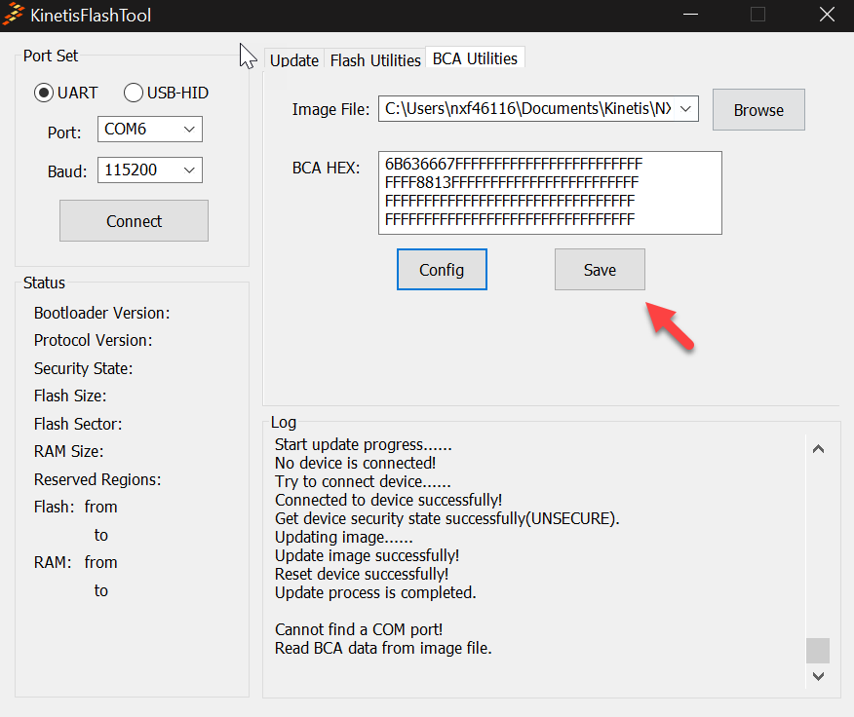Click 'Update image successfully!' log line

coord(368,555)
